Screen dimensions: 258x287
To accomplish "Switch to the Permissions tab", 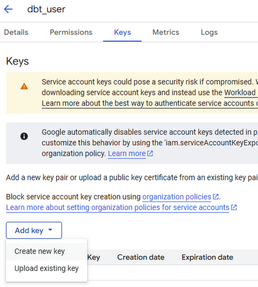I will point(71,32).
